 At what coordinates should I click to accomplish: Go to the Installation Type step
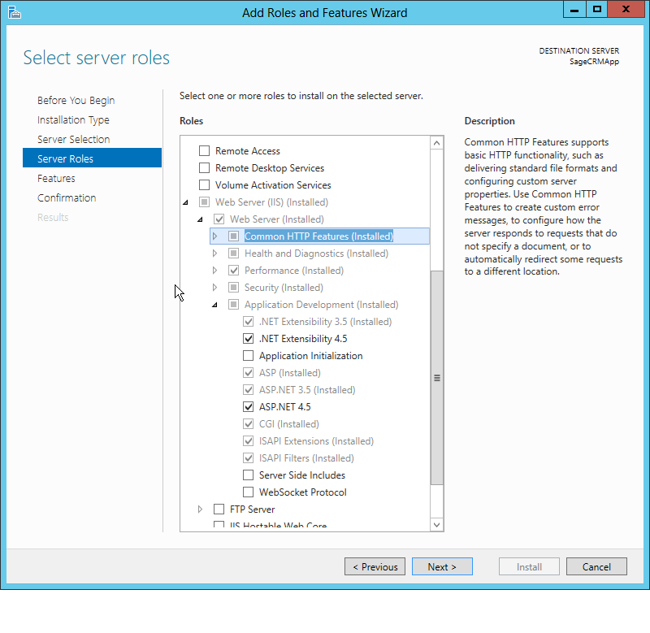pos(73,119)
